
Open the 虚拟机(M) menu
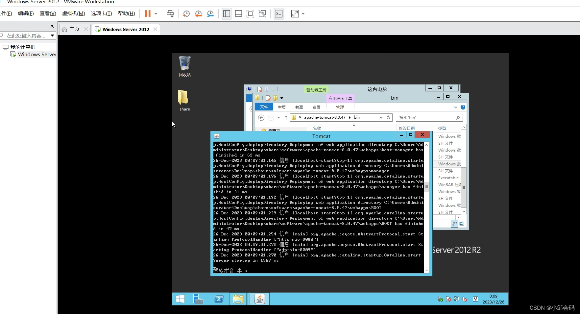pyautogui.click(x=73, y=13)
